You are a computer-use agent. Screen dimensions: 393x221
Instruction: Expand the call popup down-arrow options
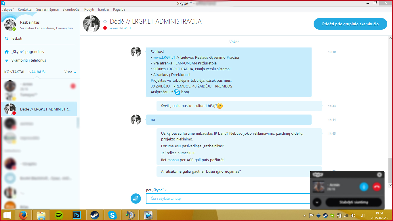point(317,202)
